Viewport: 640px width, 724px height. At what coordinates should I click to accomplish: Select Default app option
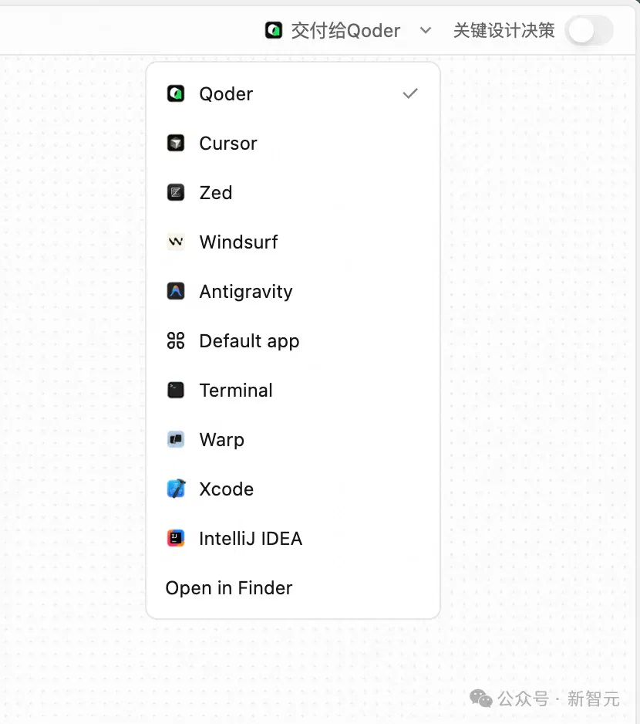tap(293, 340)
